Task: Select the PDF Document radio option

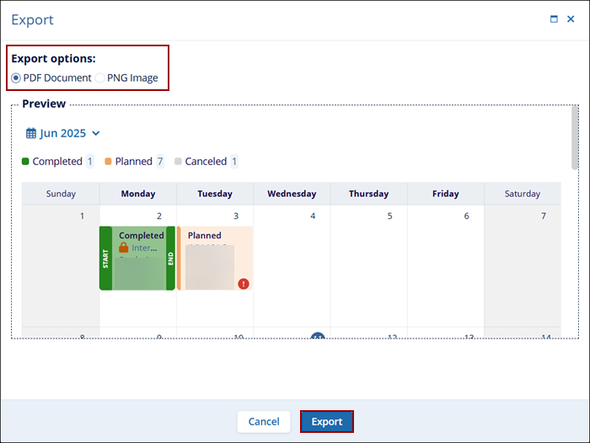Action: [x=16, y=77]
